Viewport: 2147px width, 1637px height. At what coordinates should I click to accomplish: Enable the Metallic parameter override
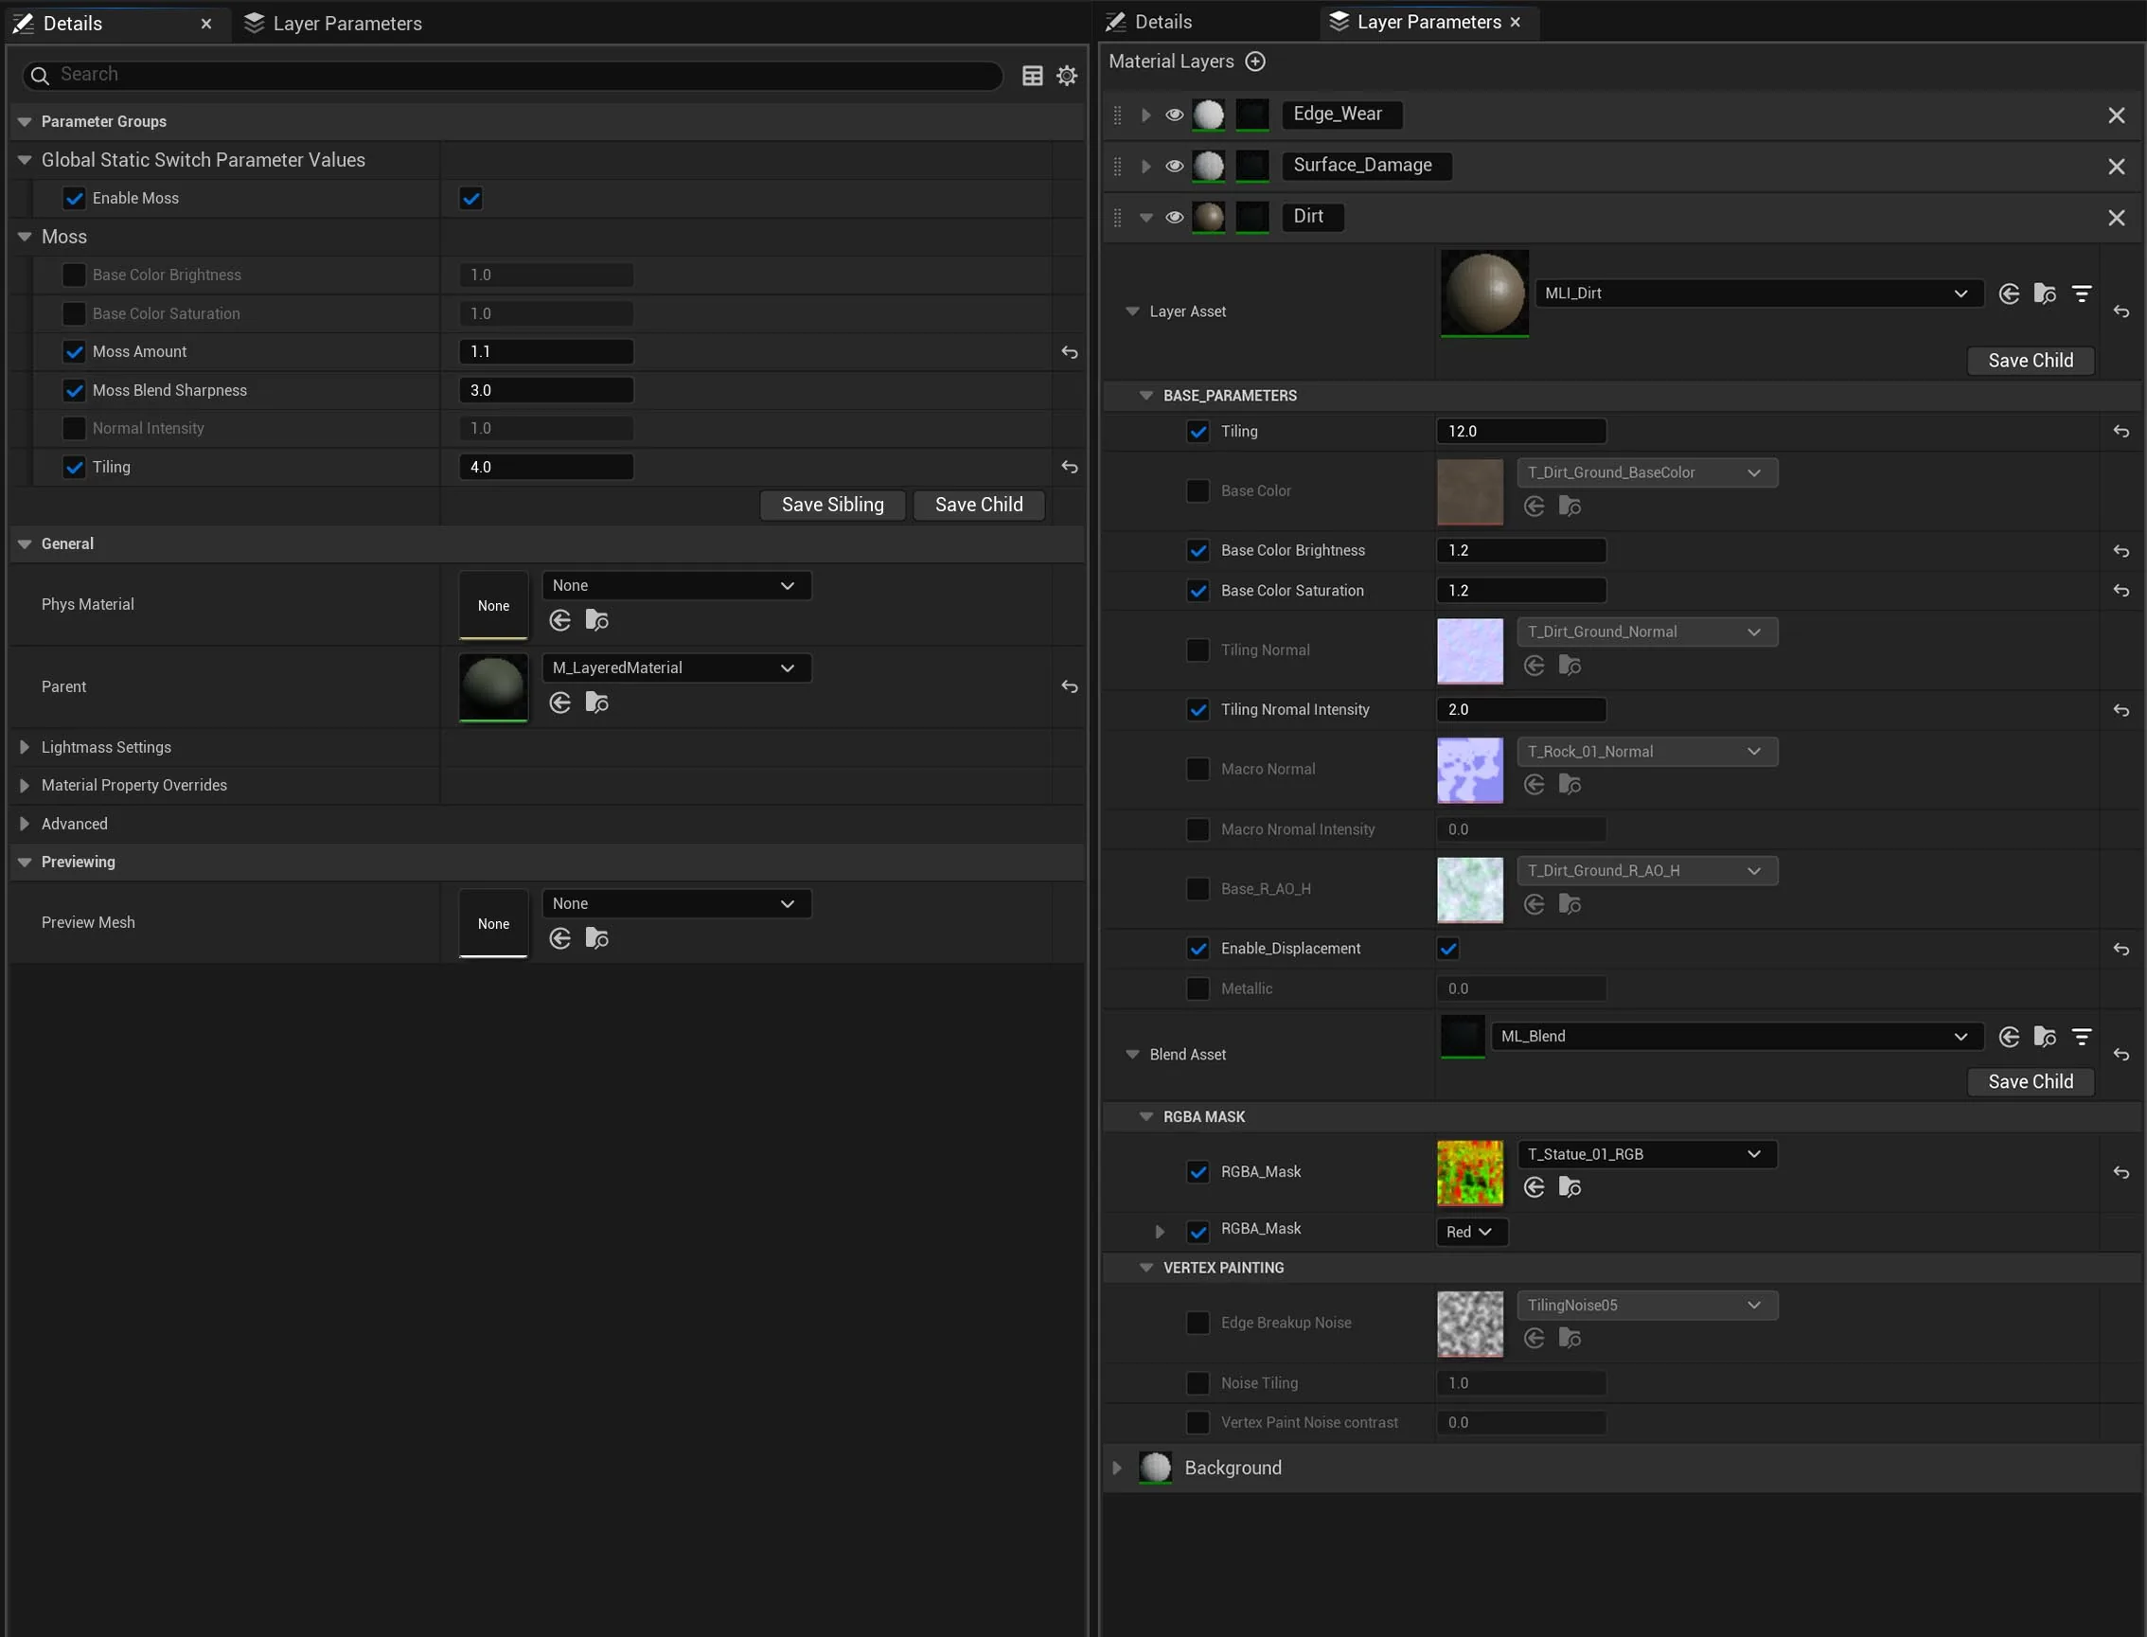tap(1198, 988)
